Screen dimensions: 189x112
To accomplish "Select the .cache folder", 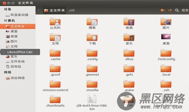I will (x=55, y=55).
